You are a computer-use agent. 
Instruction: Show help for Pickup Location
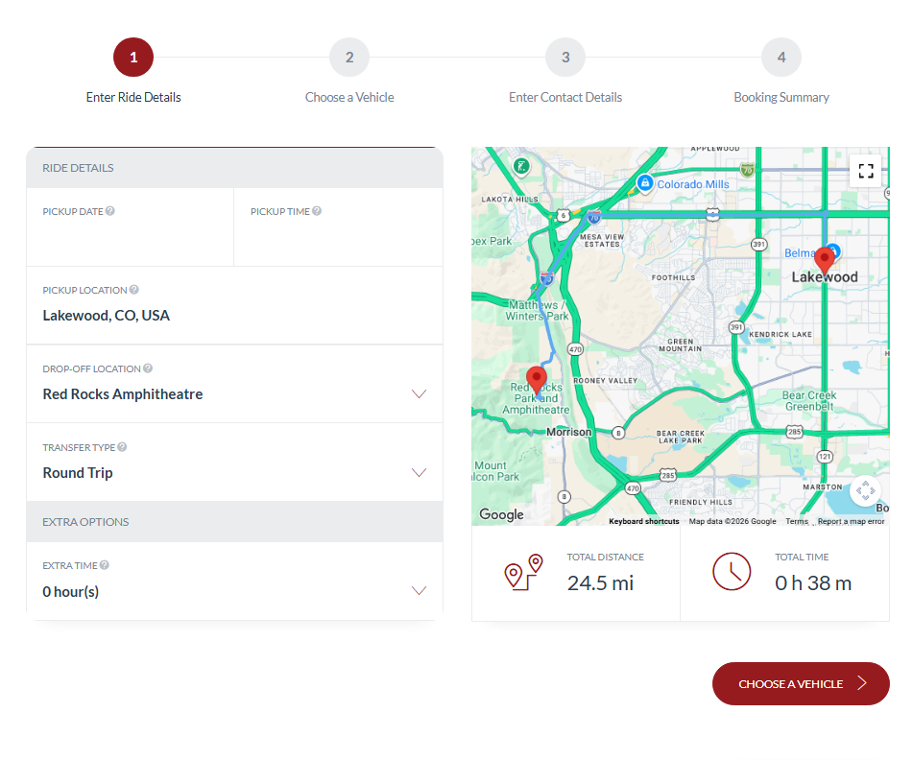(133, 289)
